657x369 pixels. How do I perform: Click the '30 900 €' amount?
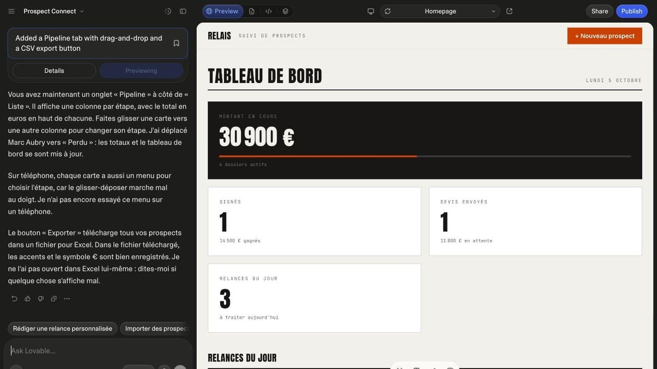257,137
